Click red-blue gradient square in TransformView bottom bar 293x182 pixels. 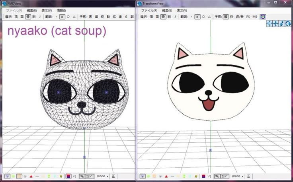coord(204,176)
